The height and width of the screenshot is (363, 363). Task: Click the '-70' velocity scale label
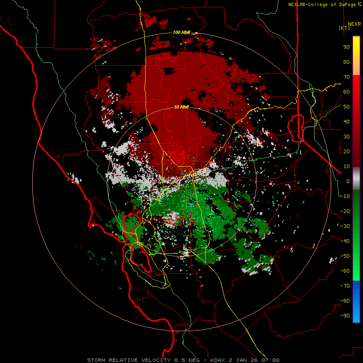345,286
